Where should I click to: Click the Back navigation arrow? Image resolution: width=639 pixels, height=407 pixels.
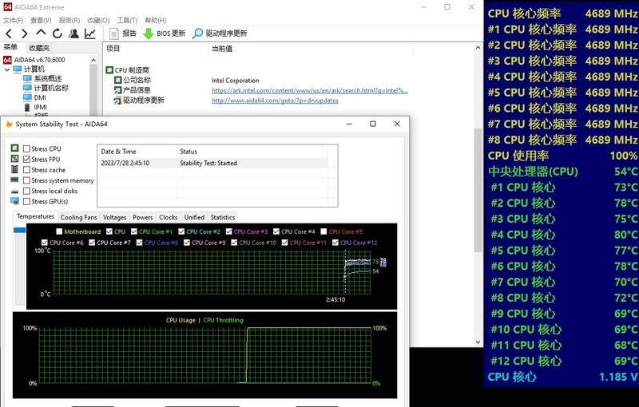[x=9, y=34]
